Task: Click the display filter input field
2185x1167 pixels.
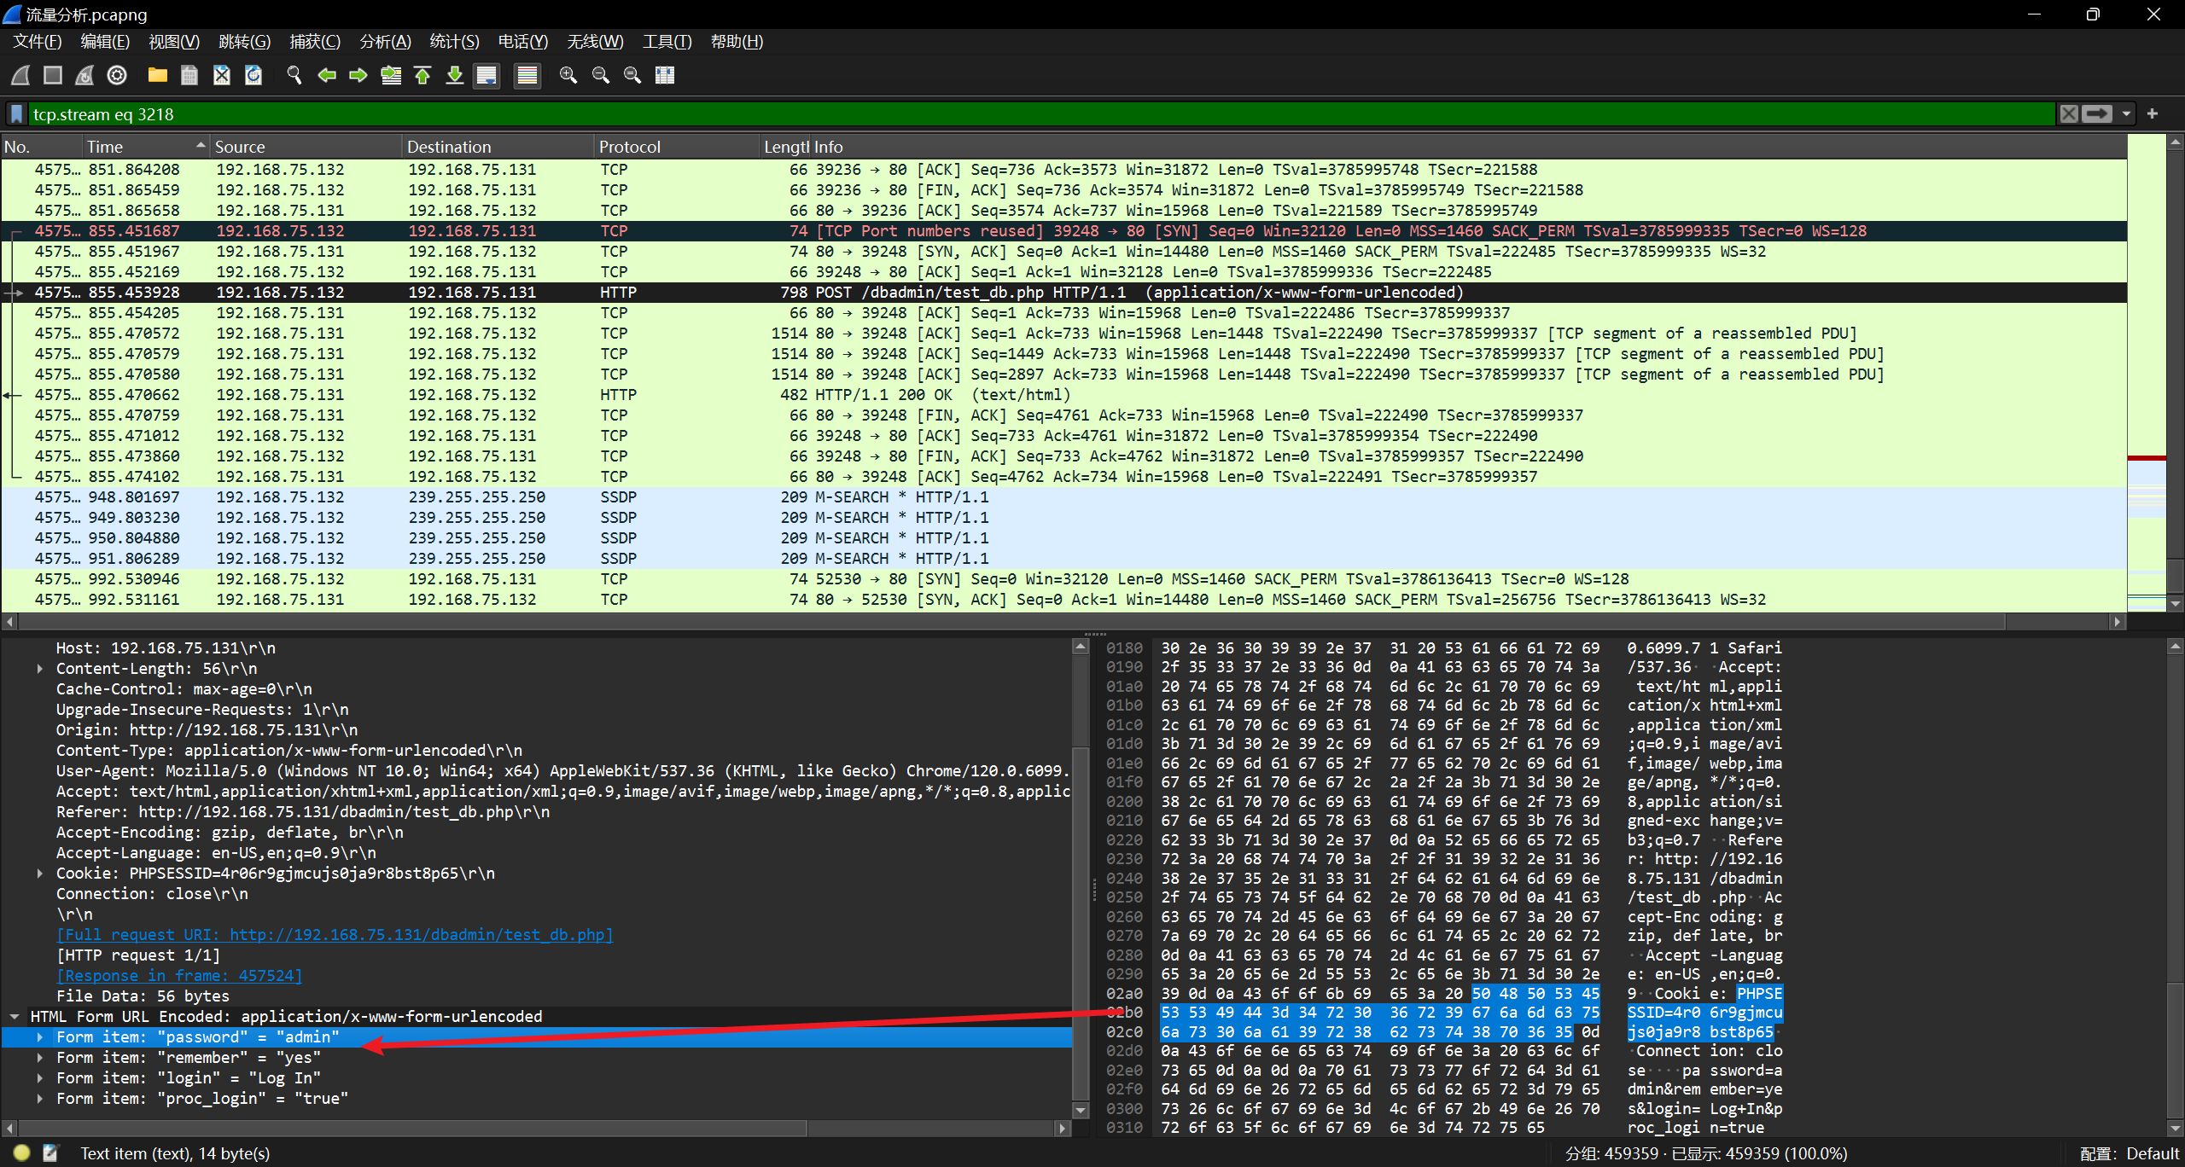Action: (x=1024, y=114)
